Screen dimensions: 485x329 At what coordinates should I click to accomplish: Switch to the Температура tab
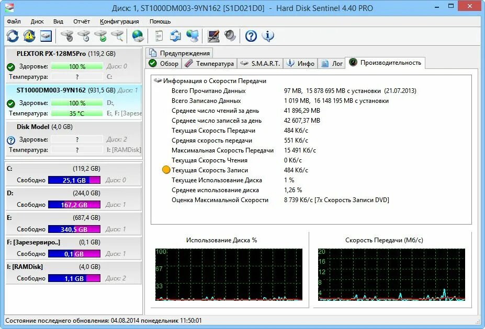[x=209, y=64]
